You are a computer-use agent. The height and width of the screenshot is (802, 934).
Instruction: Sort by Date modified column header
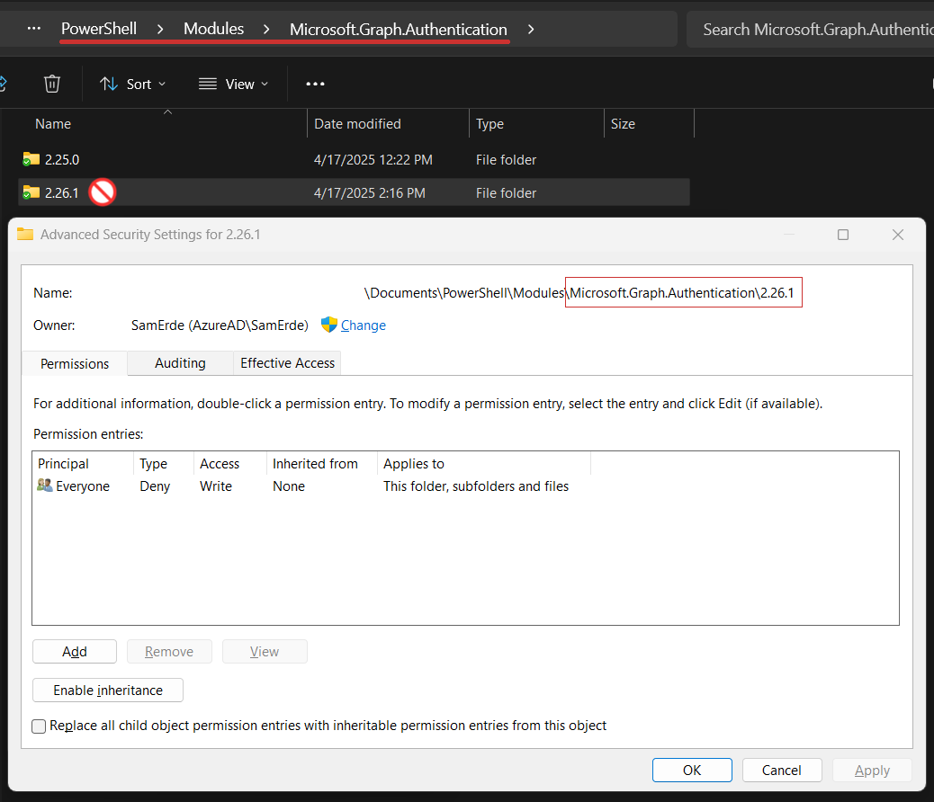pyautogui.click(x=357, y=124)
